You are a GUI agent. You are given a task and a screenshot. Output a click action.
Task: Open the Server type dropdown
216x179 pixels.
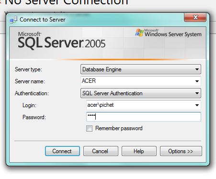click(x=141, y=69)
